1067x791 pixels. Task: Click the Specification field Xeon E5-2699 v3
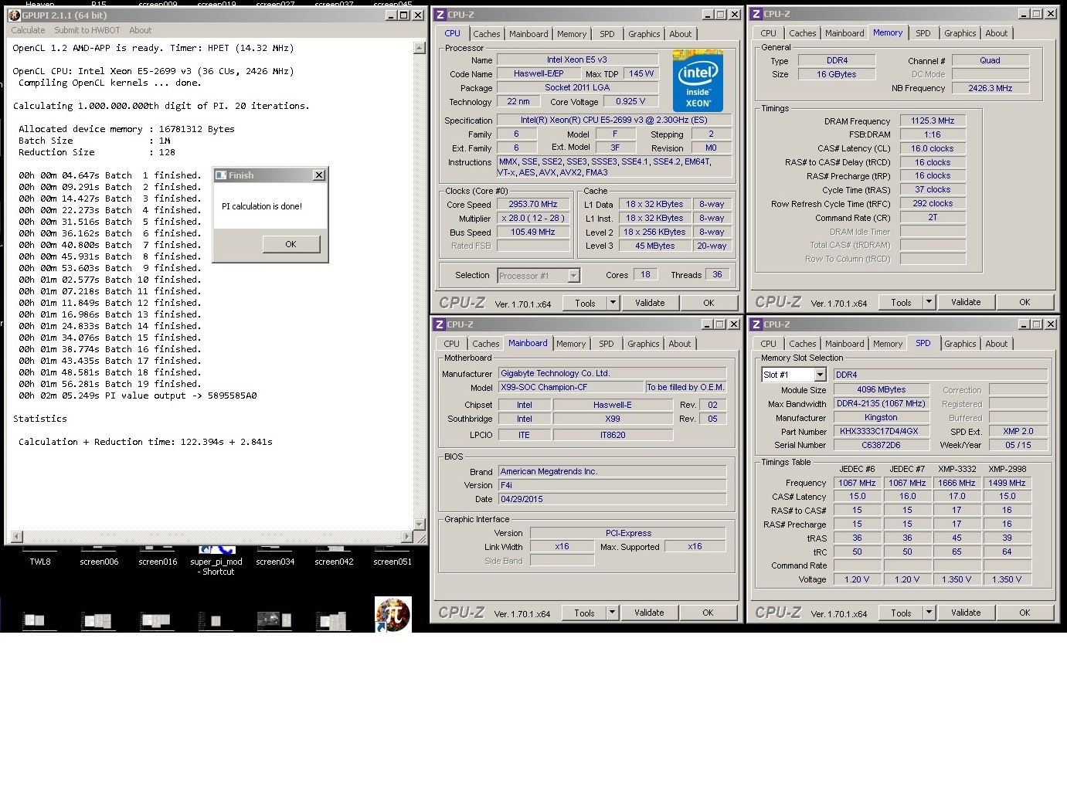point(613,120)
